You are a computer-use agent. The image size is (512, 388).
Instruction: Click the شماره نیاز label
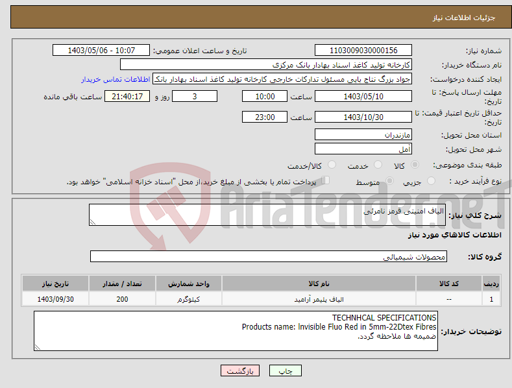click(x=483, y=51)
